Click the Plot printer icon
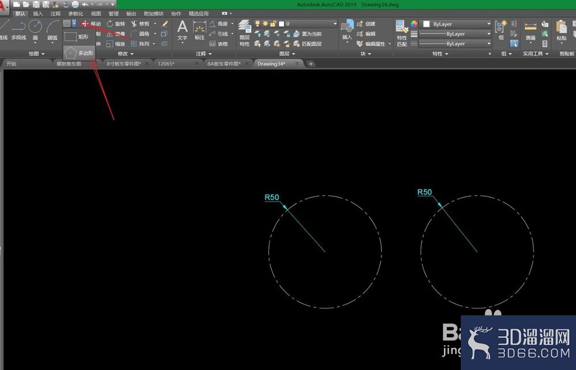 (x=75, y=5)
